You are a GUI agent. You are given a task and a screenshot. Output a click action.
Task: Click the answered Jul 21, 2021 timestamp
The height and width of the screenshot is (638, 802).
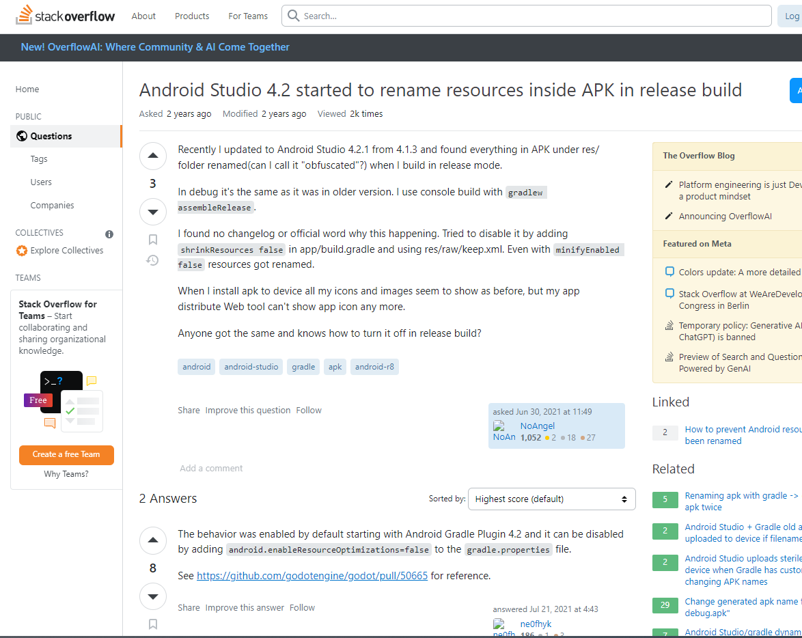545,609
